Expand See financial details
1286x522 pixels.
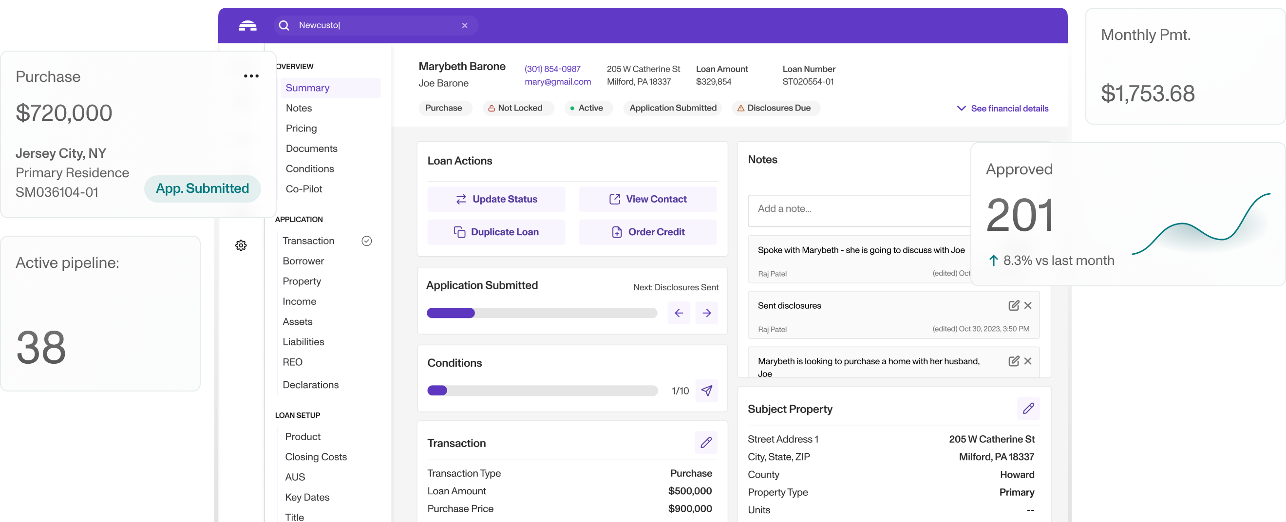click(1002, 108)
